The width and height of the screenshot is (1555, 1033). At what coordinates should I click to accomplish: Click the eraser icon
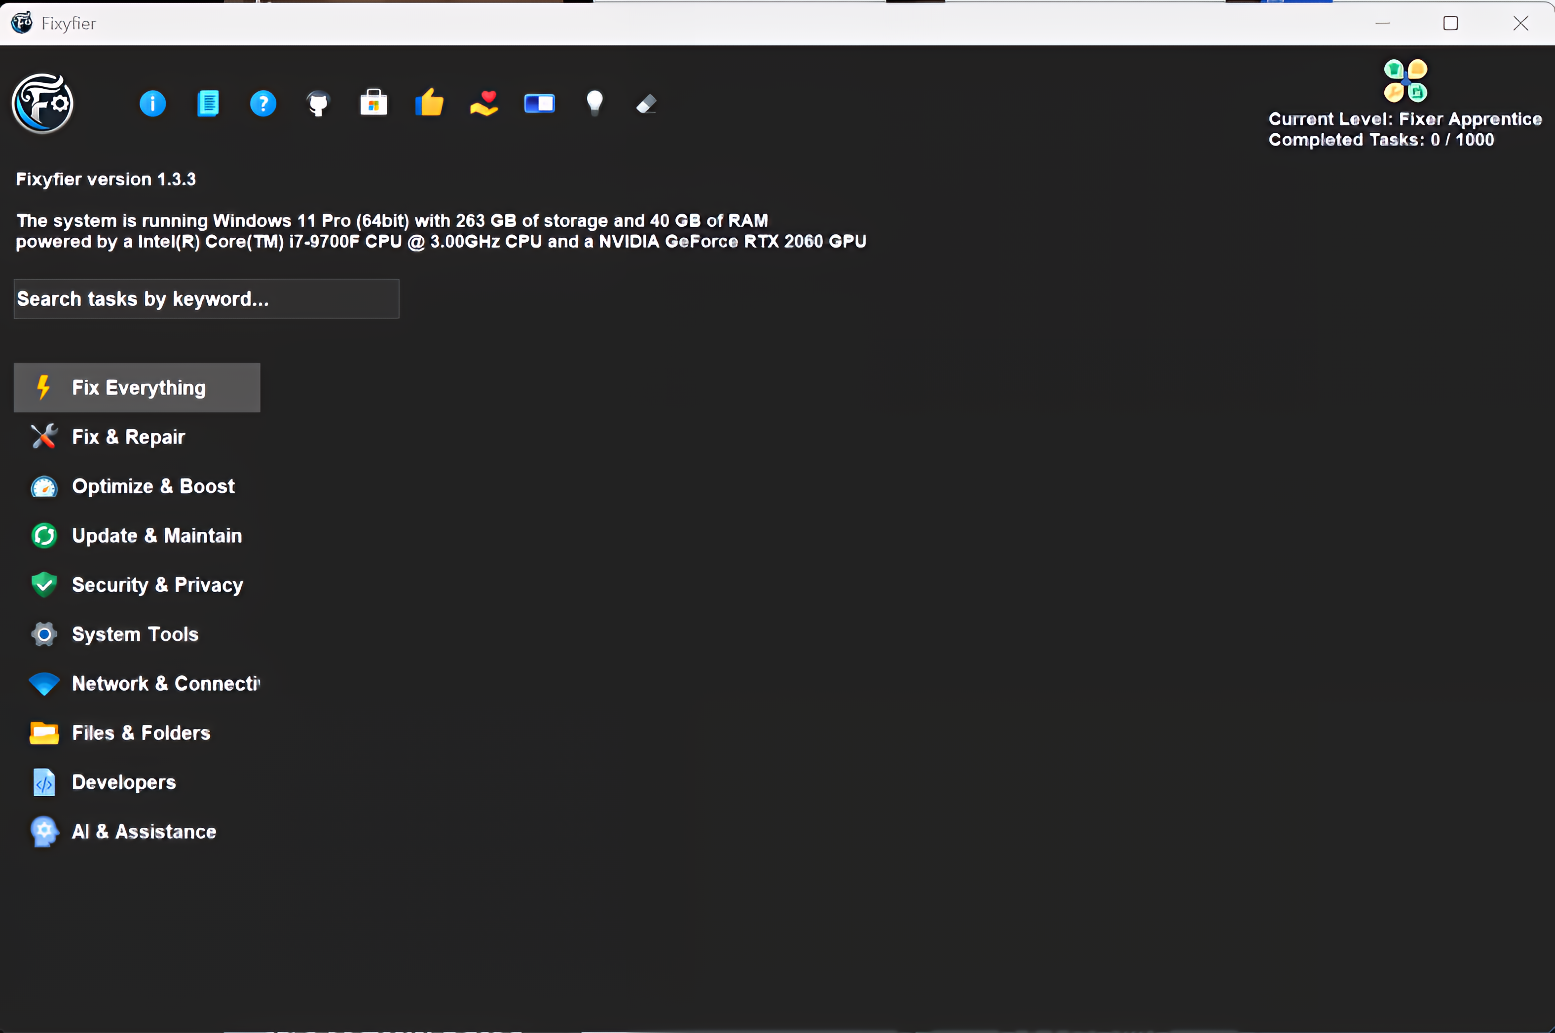click(646, 104)
